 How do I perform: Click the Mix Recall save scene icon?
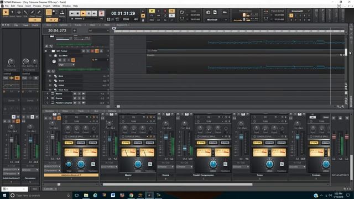[215, 12]
